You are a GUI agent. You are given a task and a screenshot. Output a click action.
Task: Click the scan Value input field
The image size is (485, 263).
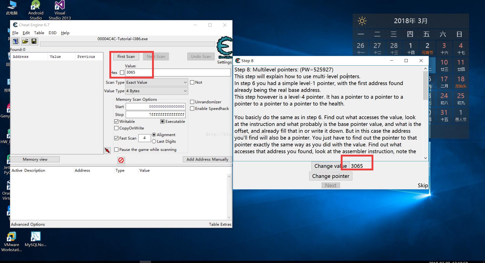coord(178,72)
